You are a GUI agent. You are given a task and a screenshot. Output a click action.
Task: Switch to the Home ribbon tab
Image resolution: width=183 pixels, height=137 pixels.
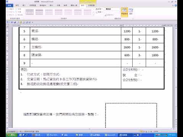17,5
